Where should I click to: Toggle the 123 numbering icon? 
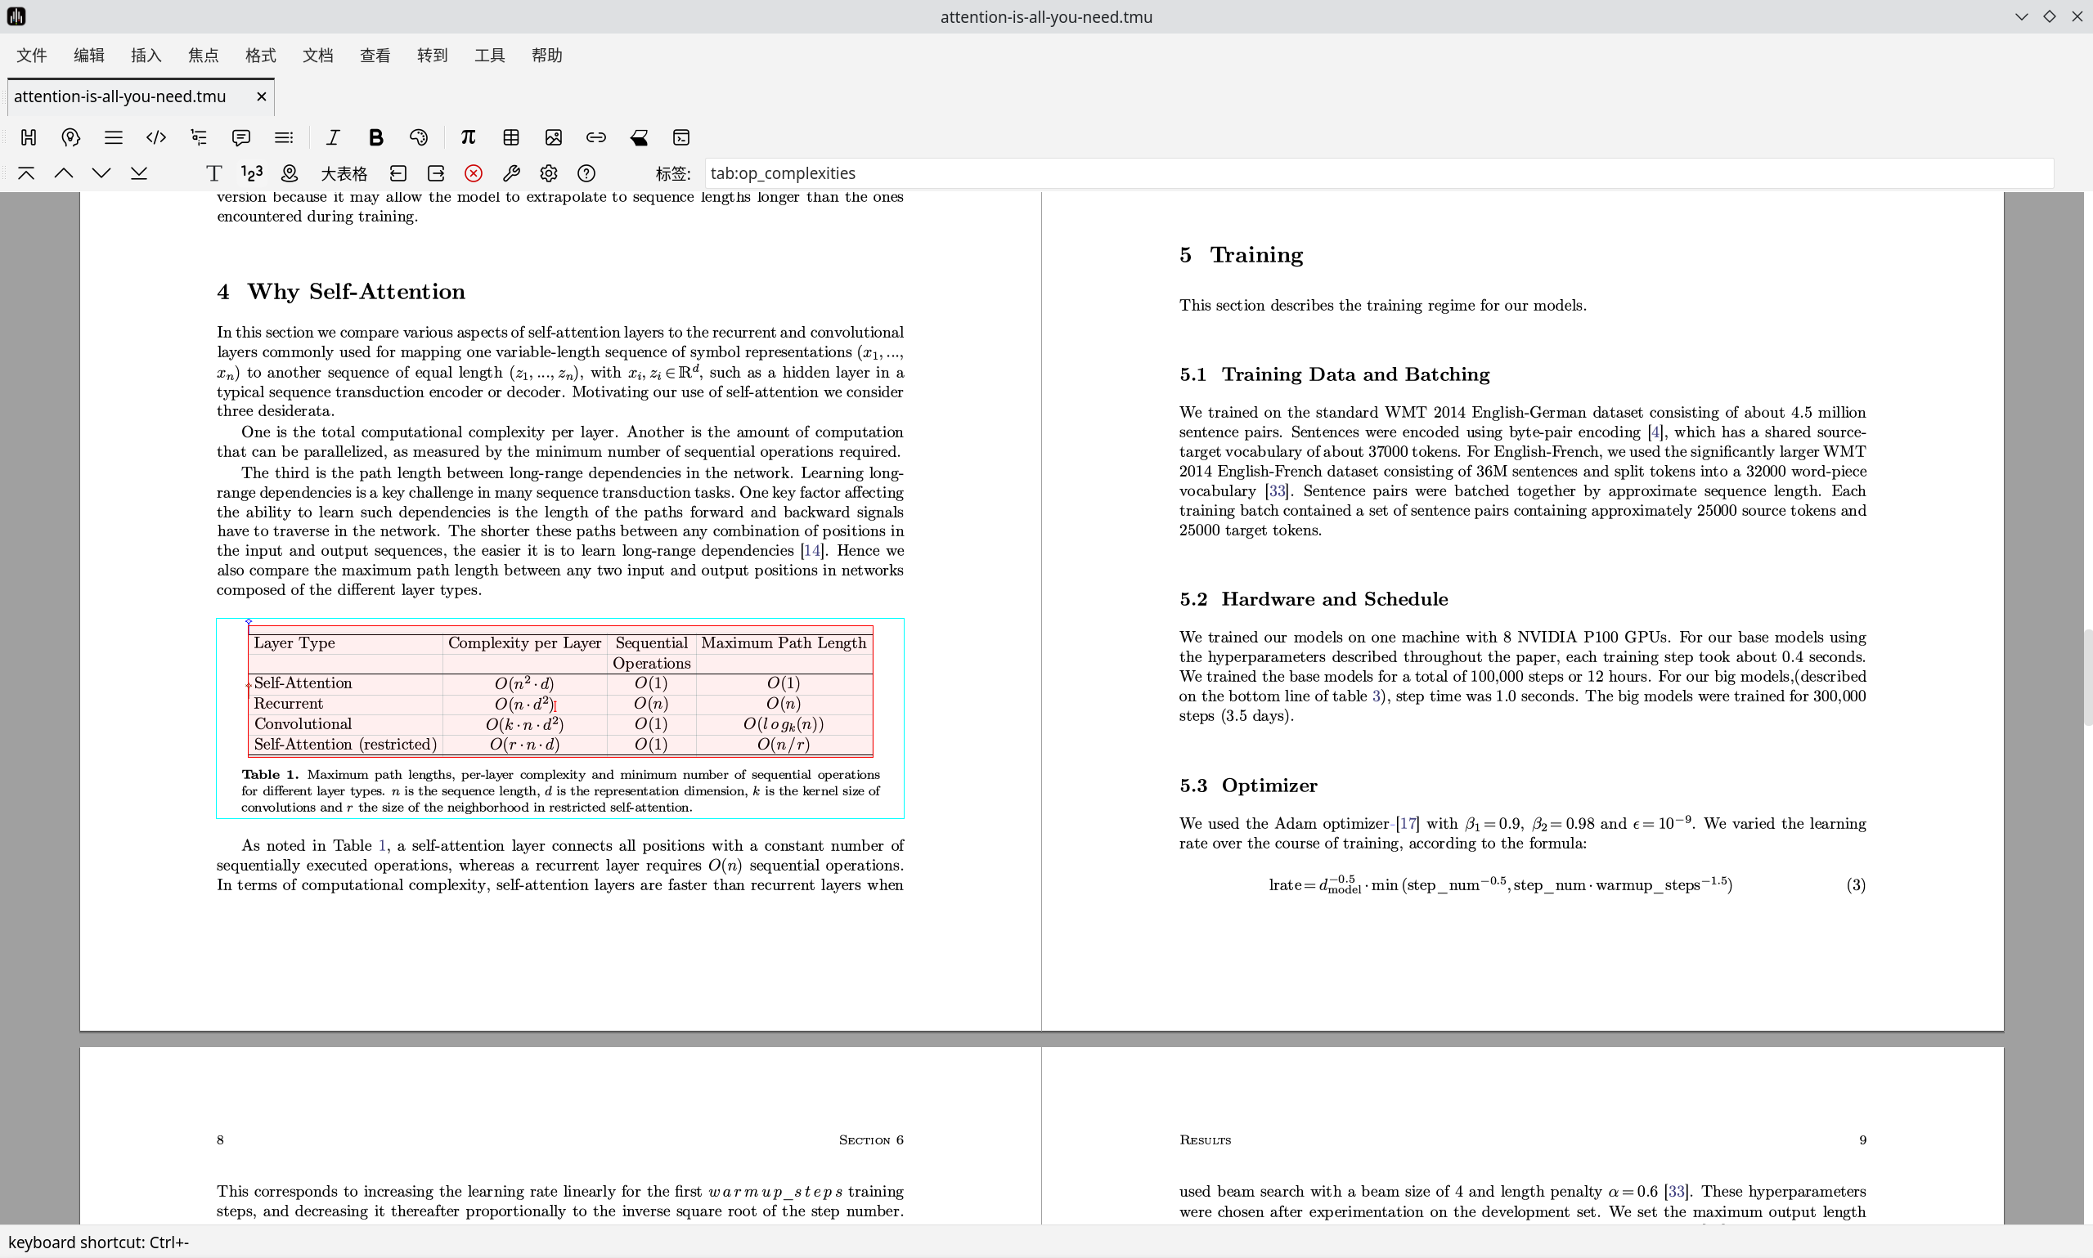(x=252, y=174)
